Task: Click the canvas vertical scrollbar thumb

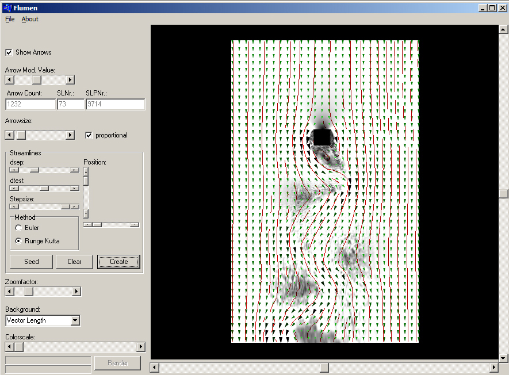Action: (x=504, y=194)
